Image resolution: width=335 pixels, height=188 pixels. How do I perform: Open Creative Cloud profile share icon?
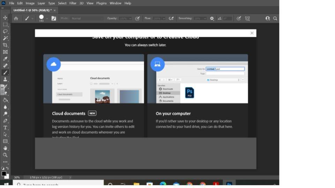point(268,18)
